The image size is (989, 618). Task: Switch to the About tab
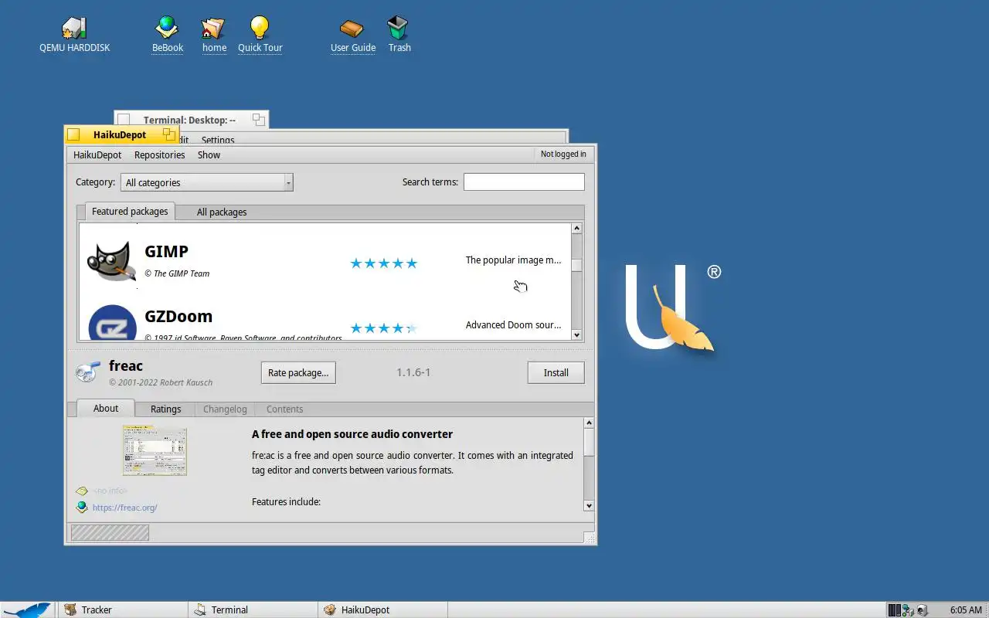pyautogui.click(x=106, y=409)
